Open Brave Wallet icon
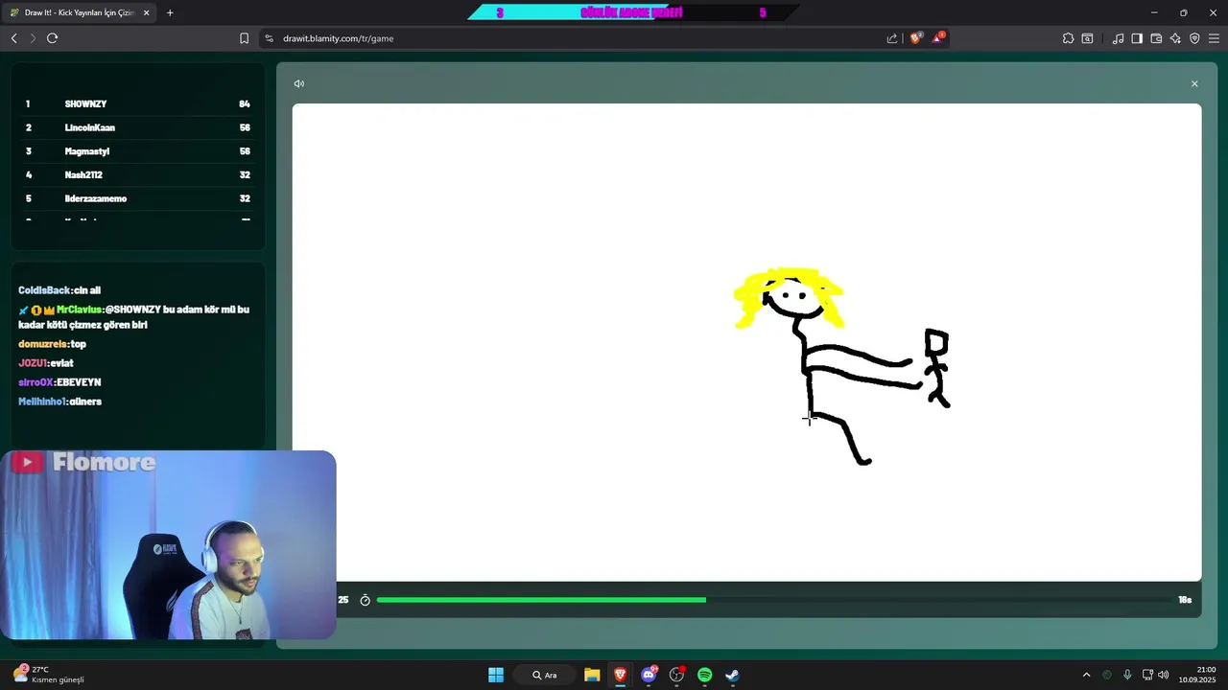 click(1156, 38)
